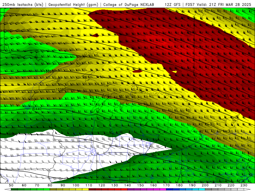Click the 110 label on the color scale

(x=89, y=185)
